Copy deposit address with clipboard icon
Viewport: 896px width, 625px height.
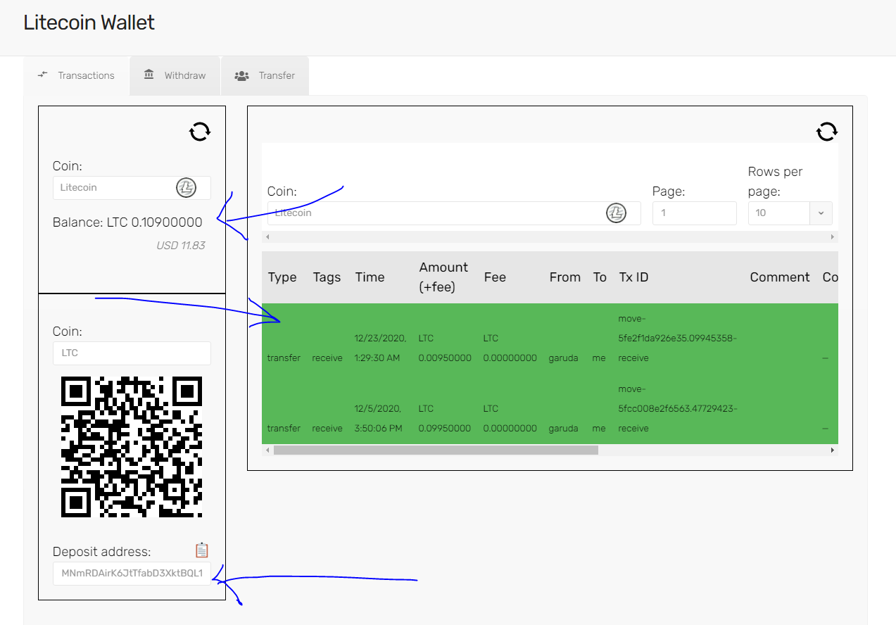coord(202,550)
